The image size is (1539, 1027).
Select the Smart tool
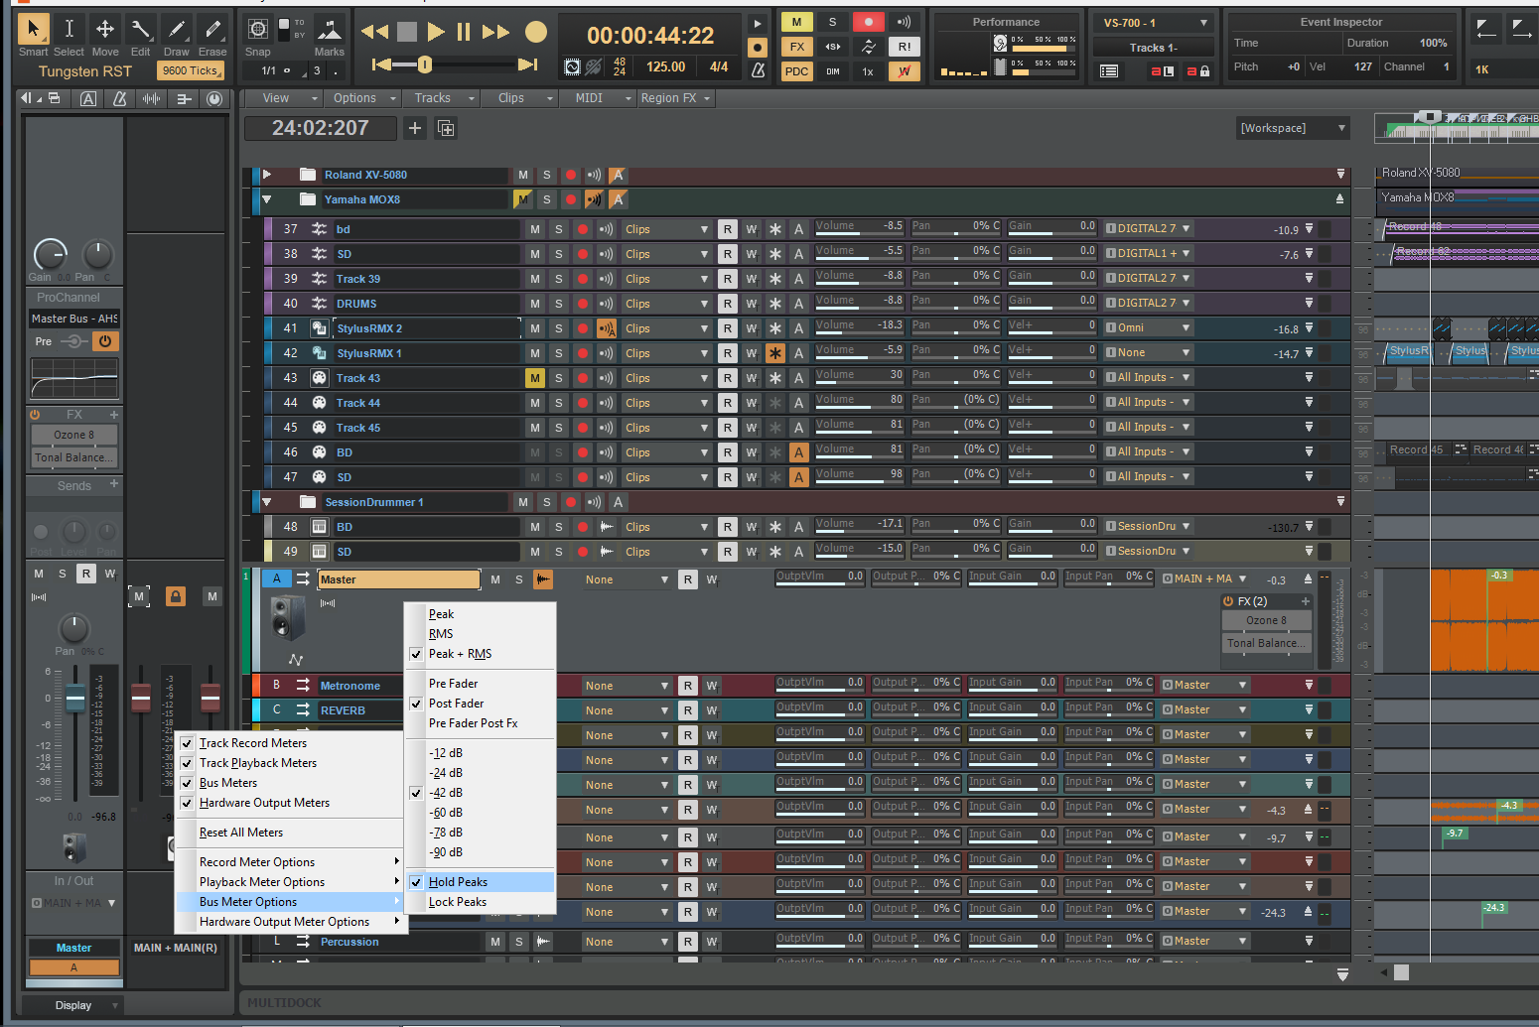pos(33,29)
